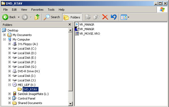Click the folder tree scrollbar thumb
169x107 pixels.
point(71,62)
